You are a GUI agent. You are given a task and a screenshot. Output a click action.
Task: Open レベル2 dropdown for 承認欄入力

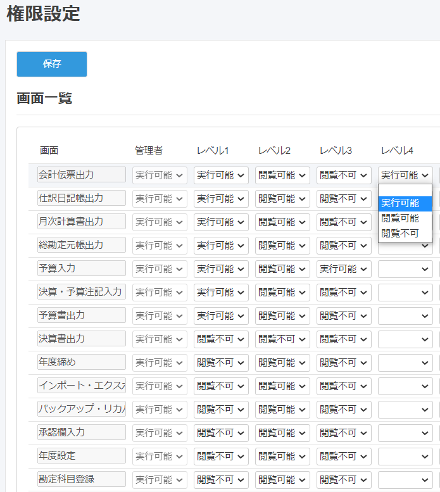click(282, 433)
